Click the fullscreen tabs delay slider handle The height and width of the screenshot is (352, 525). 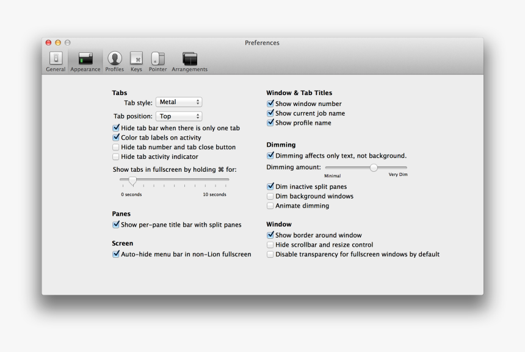pyautogui.click(x=132, y=180)
